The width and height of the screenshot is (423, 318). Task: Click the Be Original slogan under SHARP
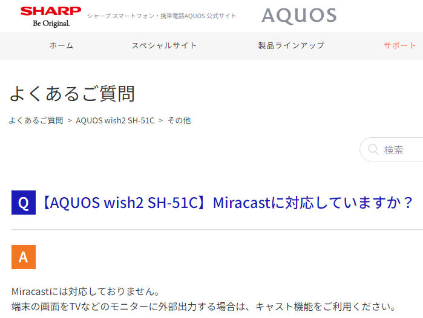tap(51, 24)
